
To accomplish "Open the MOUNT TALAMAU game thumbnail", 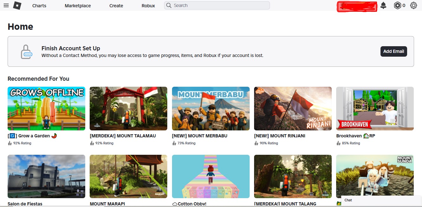I will coord(128,109).
